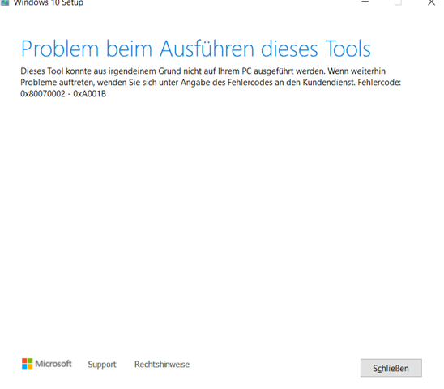Click the error code 0x80070002 - 0xA001B
Image resolution: width=444 pixels, height=389 pixels.
pos(63,94)
